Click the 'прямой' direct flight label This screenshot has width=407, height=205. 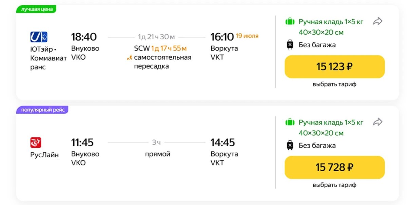(158, 154)
